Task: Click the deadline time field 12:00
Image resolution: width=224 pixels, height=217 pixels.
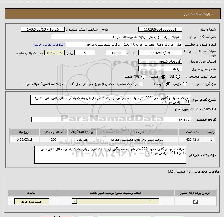Action: [116, 53]
